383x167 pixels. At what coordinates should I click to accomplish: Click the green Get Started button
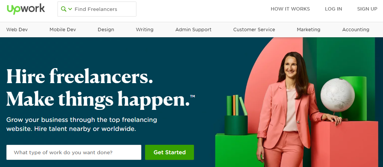[170, 152]
